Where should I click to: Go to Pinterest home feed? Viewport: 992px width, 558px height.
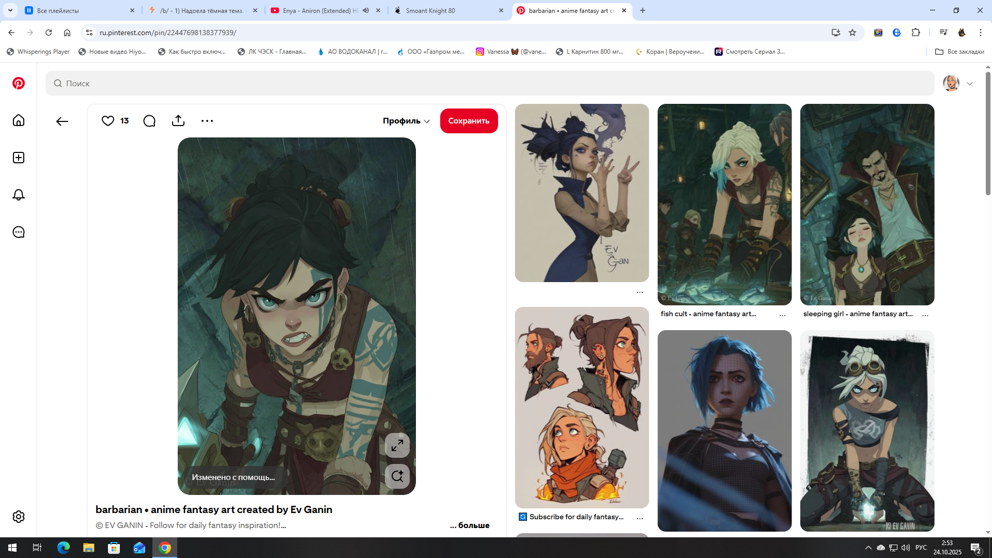tap(19, 120)
